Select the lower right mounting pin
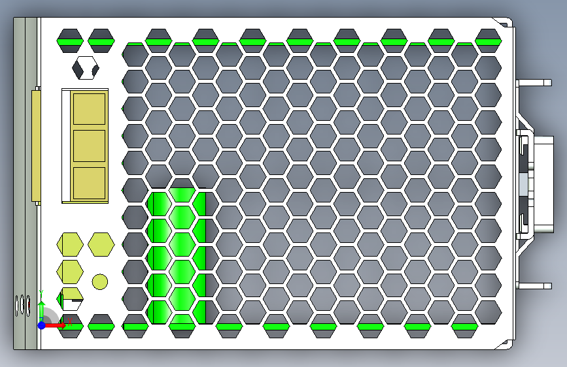567x367 pixels. tap(534, 286)
